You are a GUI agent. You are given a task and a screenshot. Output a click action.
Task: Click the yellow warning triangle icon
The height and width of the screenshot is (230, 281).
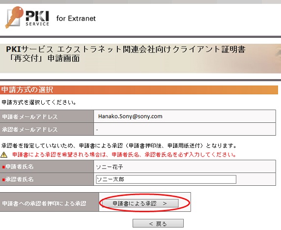4,154
